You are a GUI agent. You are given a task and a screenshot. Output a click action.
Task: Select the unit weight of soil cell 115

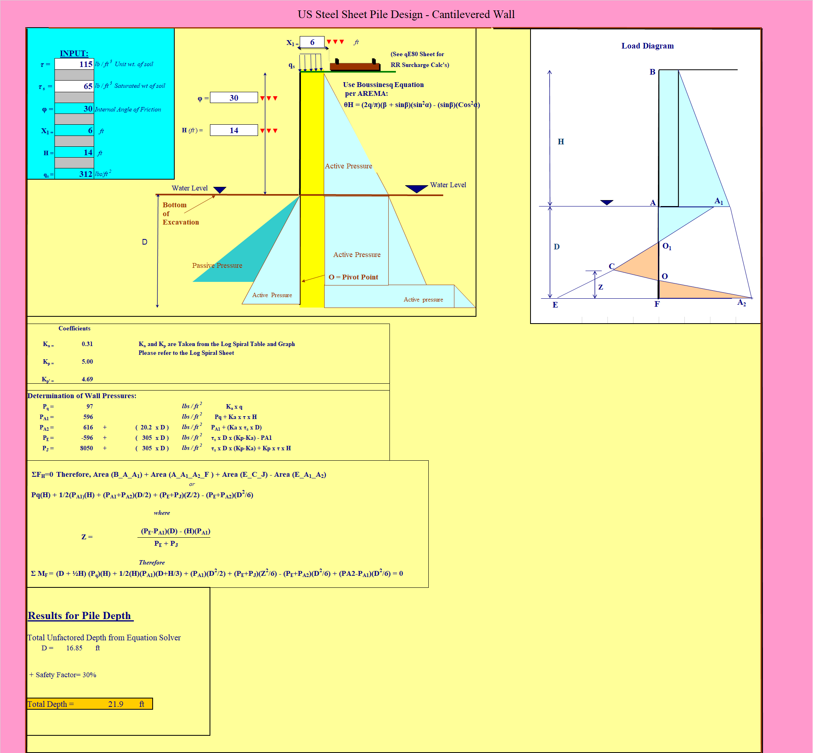tap(74, 65)
